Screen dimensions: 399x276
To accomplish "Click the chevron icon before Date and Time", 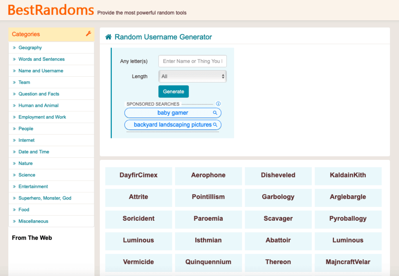I will click(15, 152).
